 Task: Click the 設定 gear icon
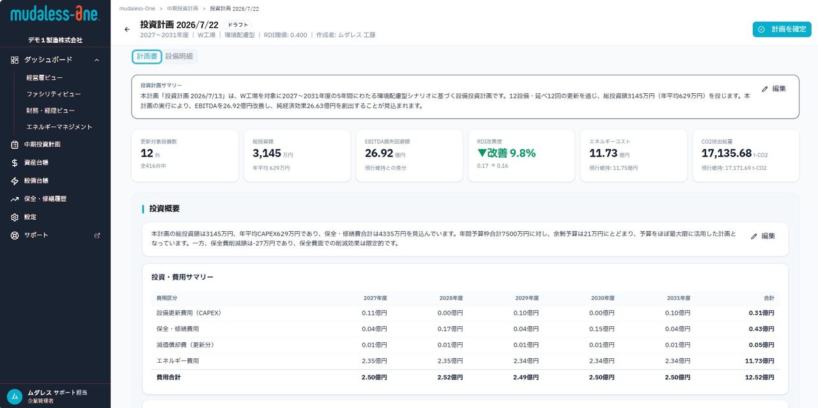pos(15,217)
